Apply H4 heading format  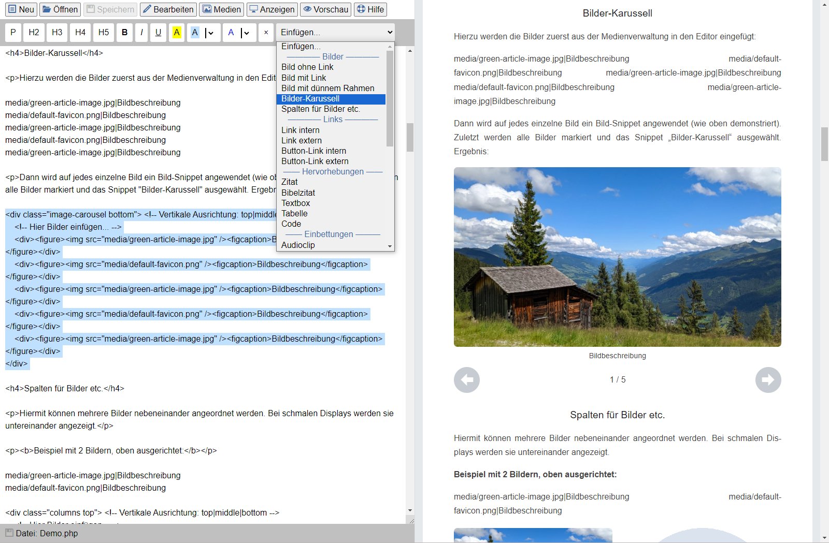80,32
